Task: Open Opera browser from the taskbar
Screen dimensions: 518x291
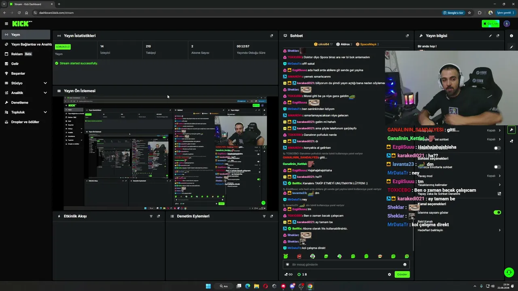Action: (x=265, y=286)
